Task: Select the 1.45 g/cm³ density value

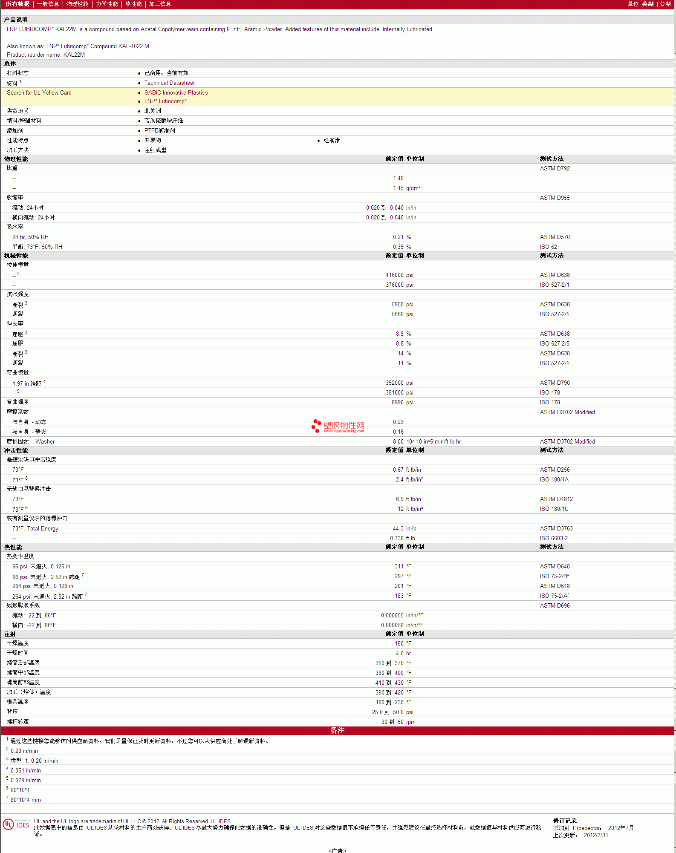Action: tap(406, 188)
